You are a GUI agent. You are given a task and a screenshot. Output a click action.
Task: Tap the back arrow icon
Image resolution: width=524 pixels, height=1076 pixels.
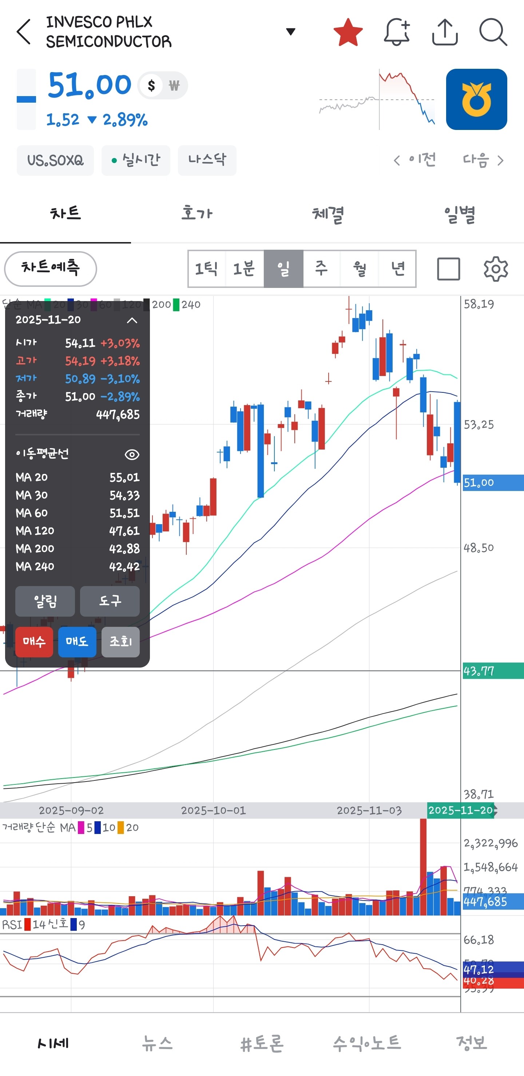click(x=24, y=32)
